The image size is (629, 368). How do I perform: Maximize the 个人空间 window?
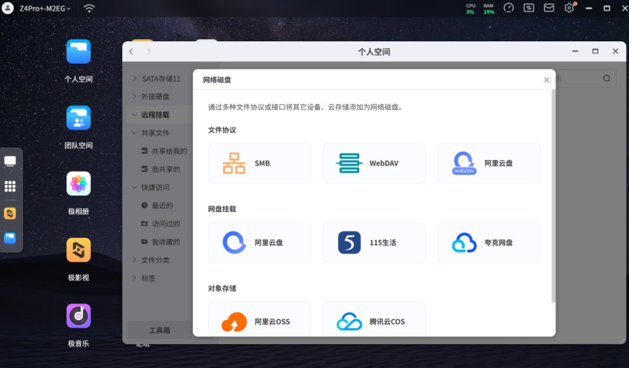[595, 52]
